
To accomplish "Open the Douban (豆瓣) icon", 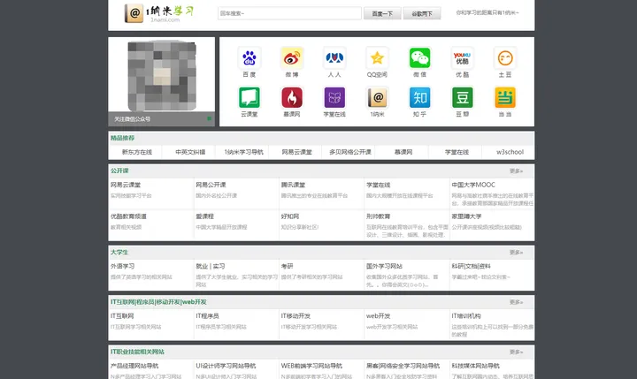I will (463, 97).
